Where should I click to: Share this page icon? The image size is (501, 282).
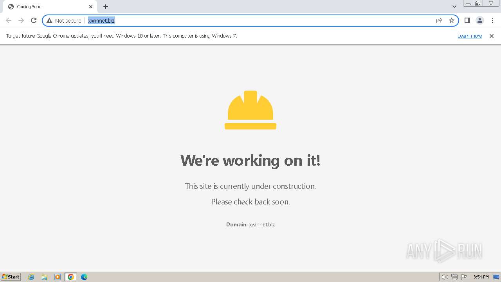pyautogui.click(x=439, y=20)
